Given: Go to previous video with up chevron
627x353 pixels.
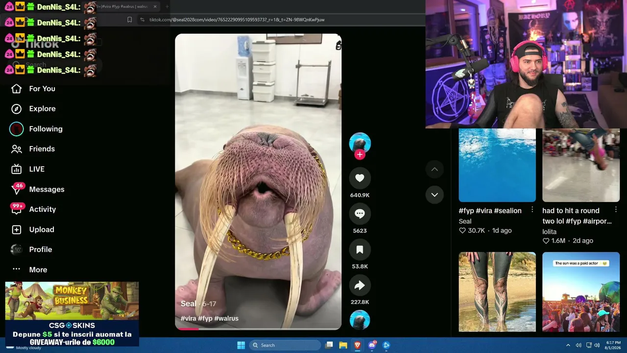Looking at the screenshot, I should [x=434, y=169].
